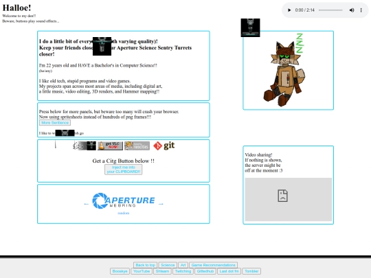This screenshot has width=371, height=278.
Task: Go to previous webring site arrow
Action: (x=86, y=204)
